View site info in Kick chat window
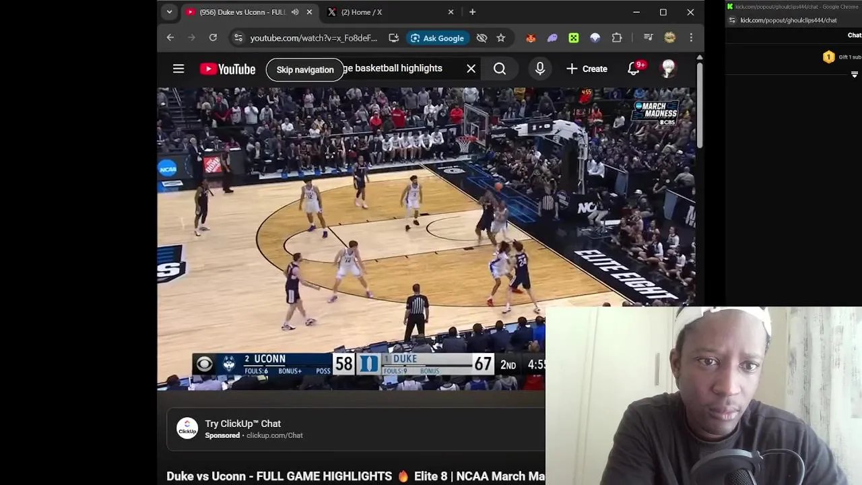 732,20
